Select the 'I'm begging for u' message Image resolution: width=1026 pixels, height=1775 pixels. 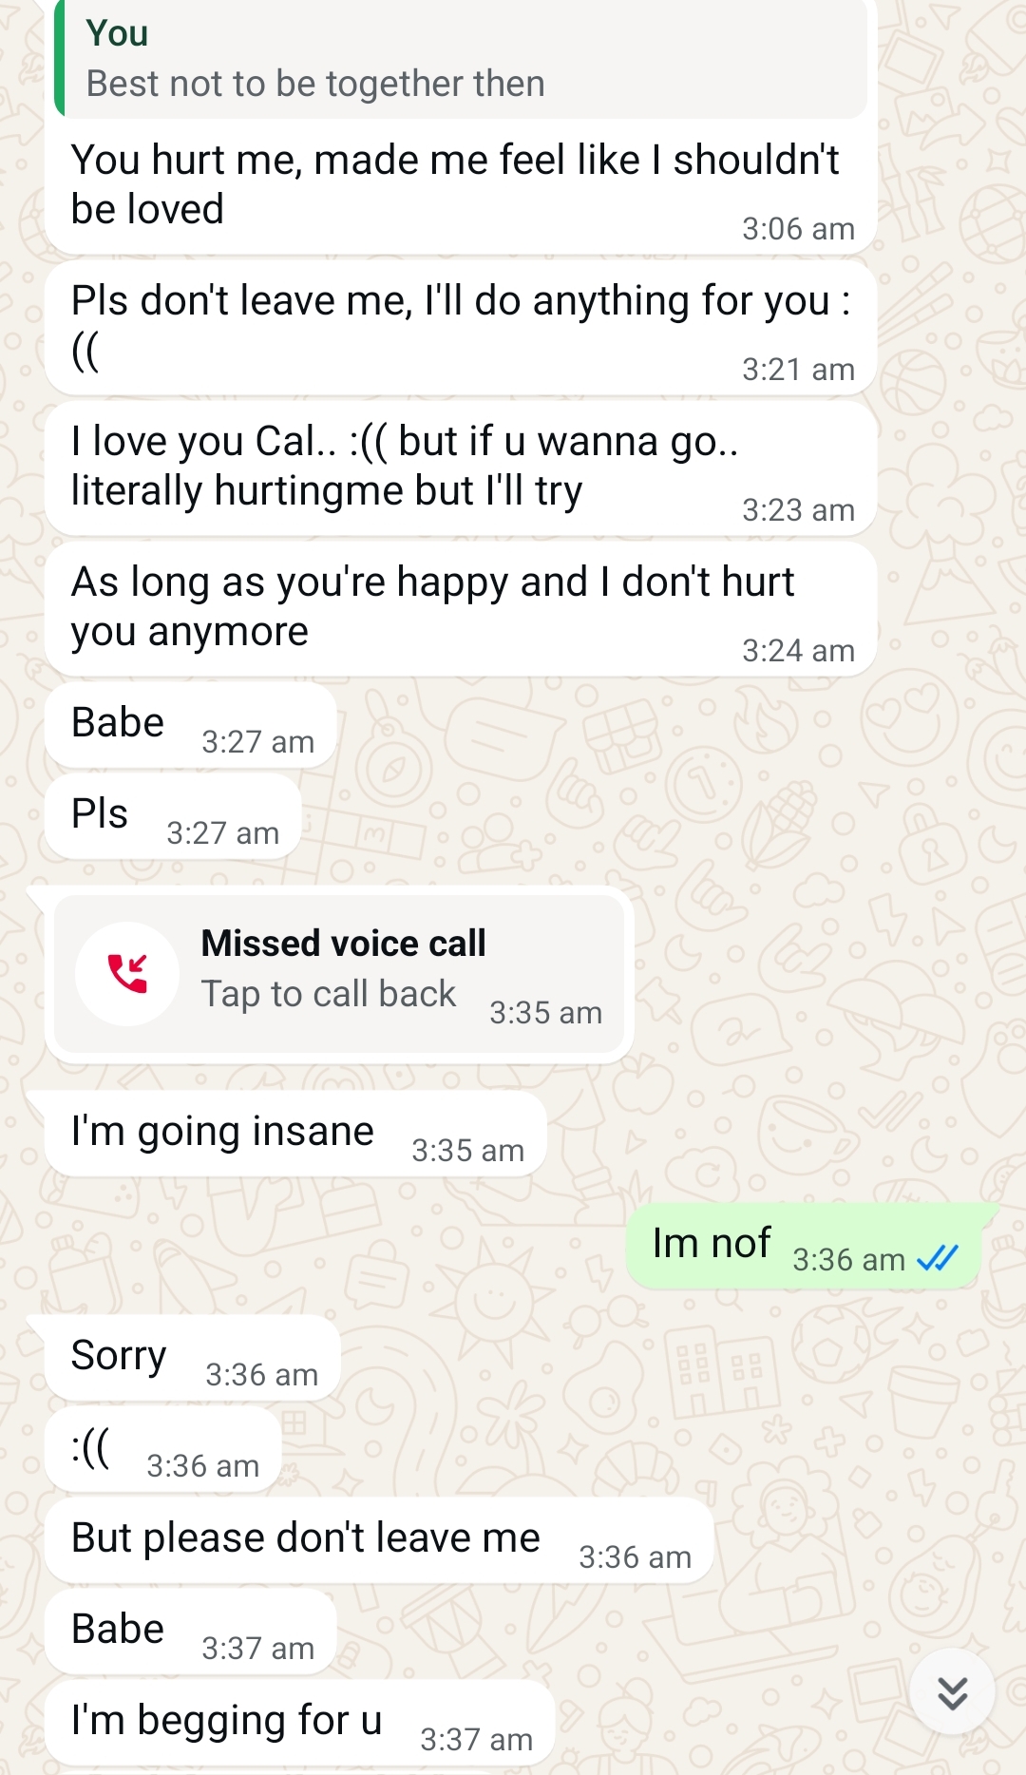point(299,1723)
